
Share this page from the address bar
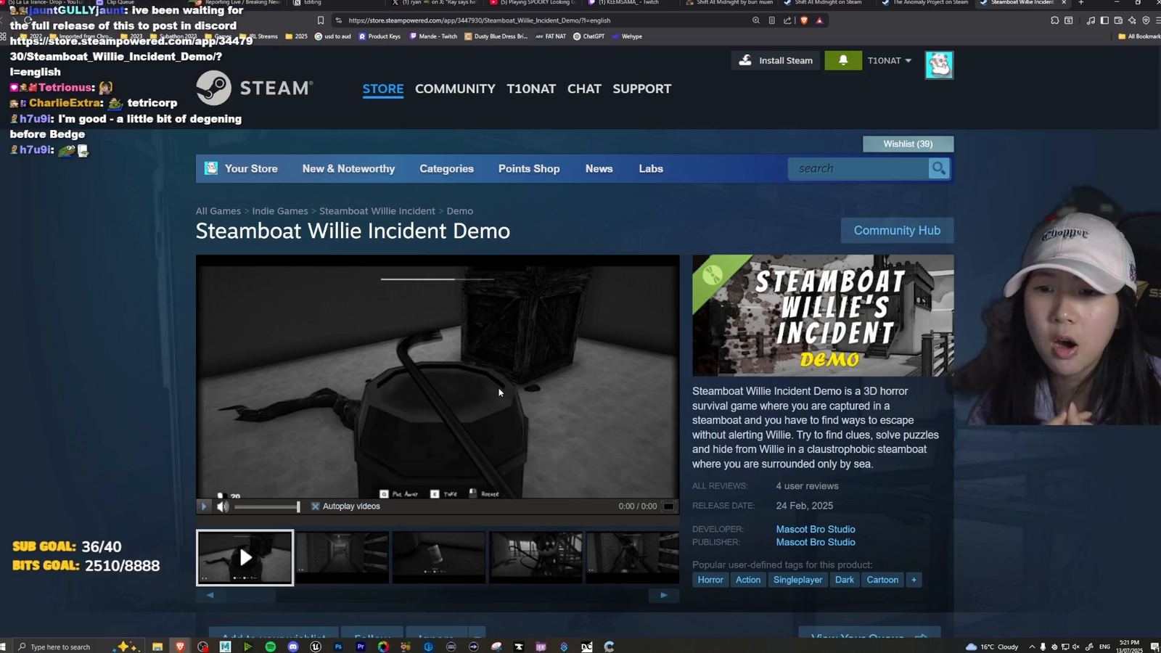coord(787,20)
